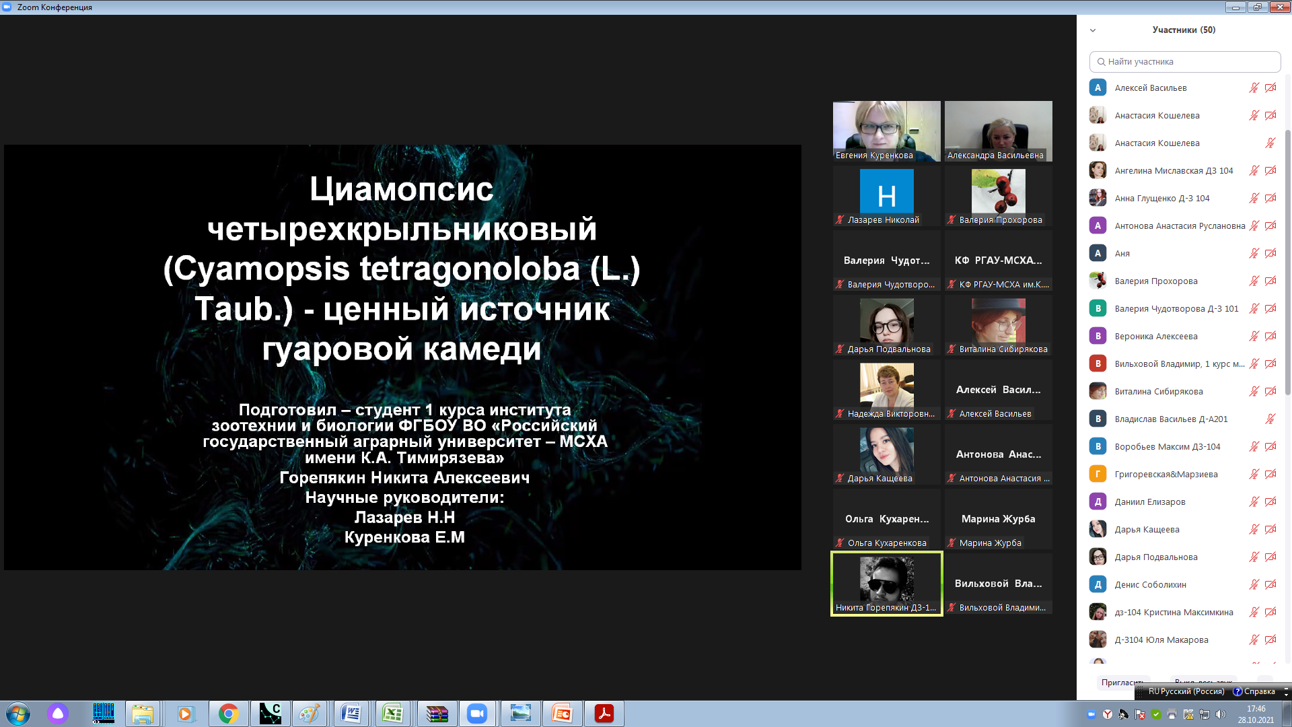Select Дарья Подвальнова video tile
Screen dimensions: 1292x727
pyautogui.click(x=886, y=325)
